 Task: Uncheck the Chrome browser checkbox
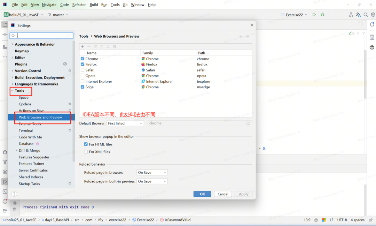[x=83, y=59]
